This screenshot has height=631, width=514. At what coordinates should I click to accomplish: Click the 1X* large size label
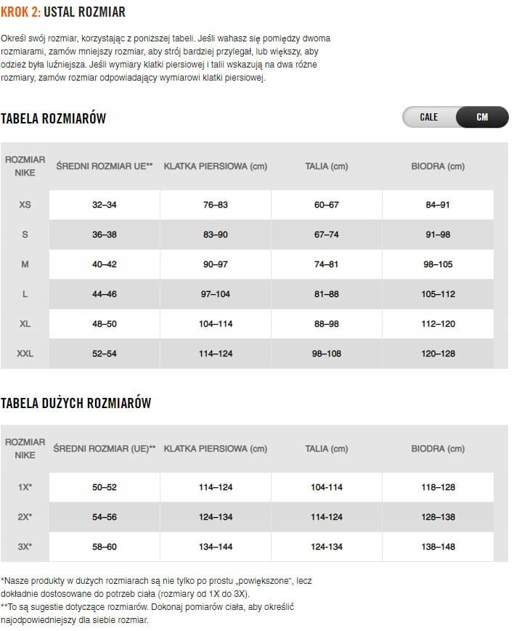point(25,487)
